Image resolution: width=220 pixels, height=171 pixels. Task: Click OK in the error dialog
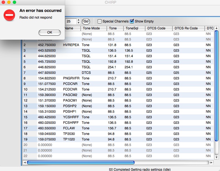click(50, 32)
